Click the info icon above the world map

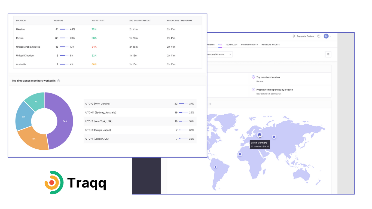pos(210,104)
